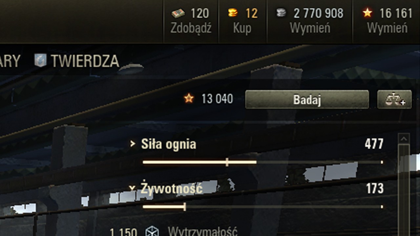Click the free experience star icon
Image resolution: width=420 pixels, height=236 pixels.
367,13
